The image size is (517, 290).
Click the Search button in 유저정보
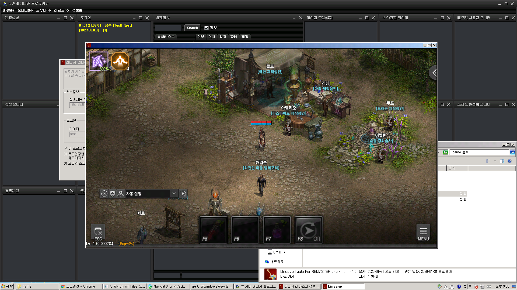(192, 28)
